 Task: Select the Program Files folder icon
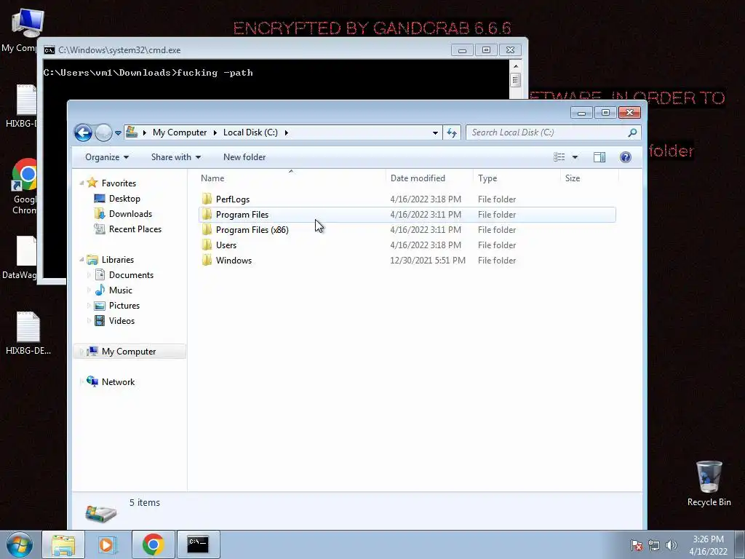pyautogui.click(x=207, y=215)
